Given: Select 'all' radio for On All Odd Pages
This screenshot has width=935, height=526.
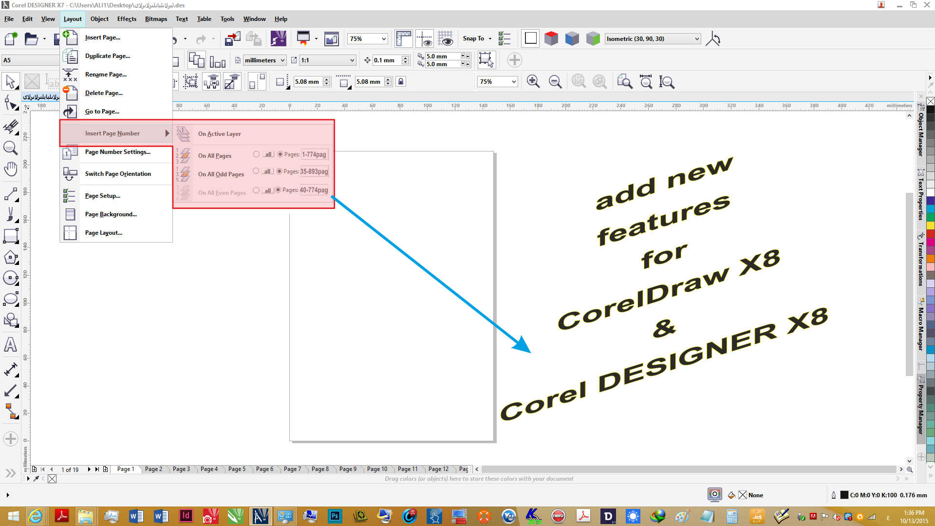Looking at the screenshot, I should click(x=256, y=171).
